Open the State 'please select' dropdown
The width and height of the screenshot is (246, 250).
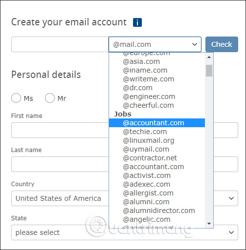125,232
